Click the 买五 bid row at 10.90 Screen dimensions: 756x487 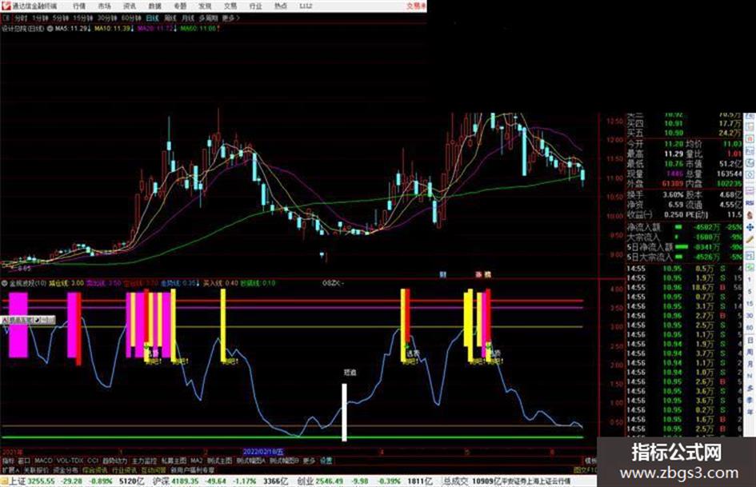[684, 133]
